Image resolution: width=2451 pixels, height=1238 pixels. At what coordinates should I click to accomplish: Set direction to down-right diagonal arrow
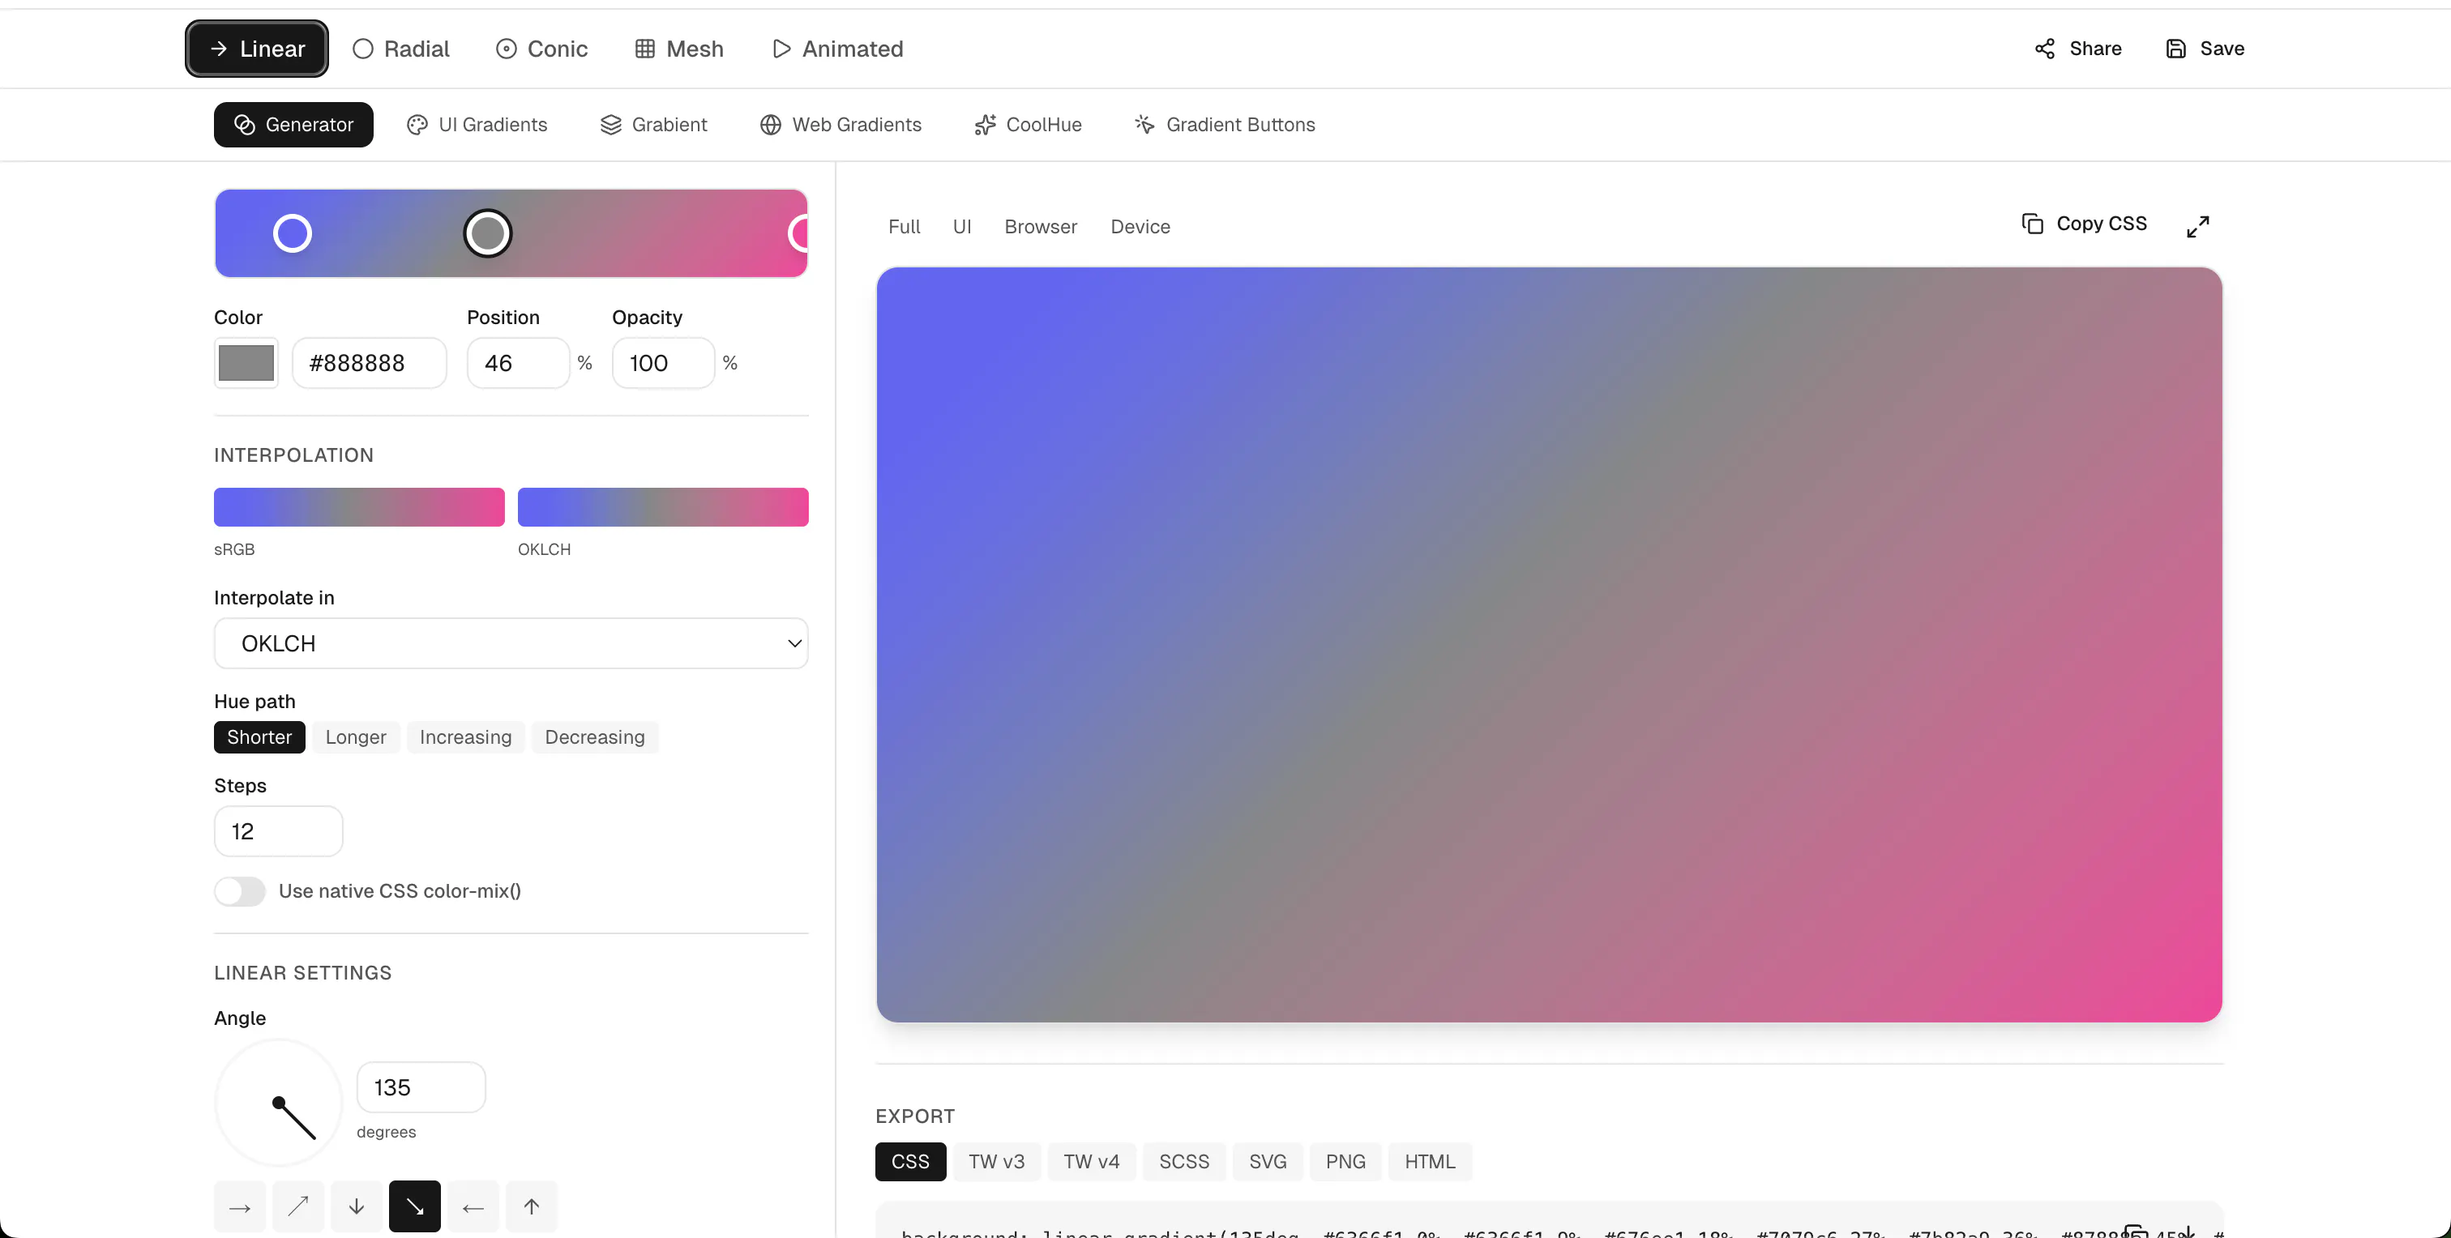415,1206
